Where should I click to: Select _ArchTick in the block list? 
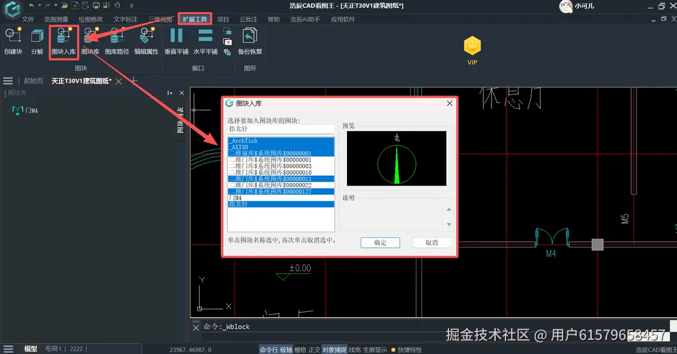click(281, 141)
